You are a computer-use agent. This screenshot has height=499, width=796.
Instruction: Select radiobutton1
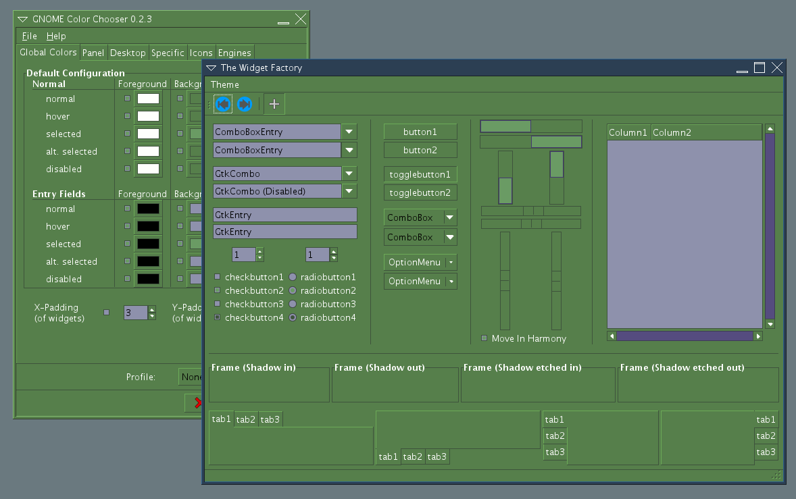[x=293, y=277]
